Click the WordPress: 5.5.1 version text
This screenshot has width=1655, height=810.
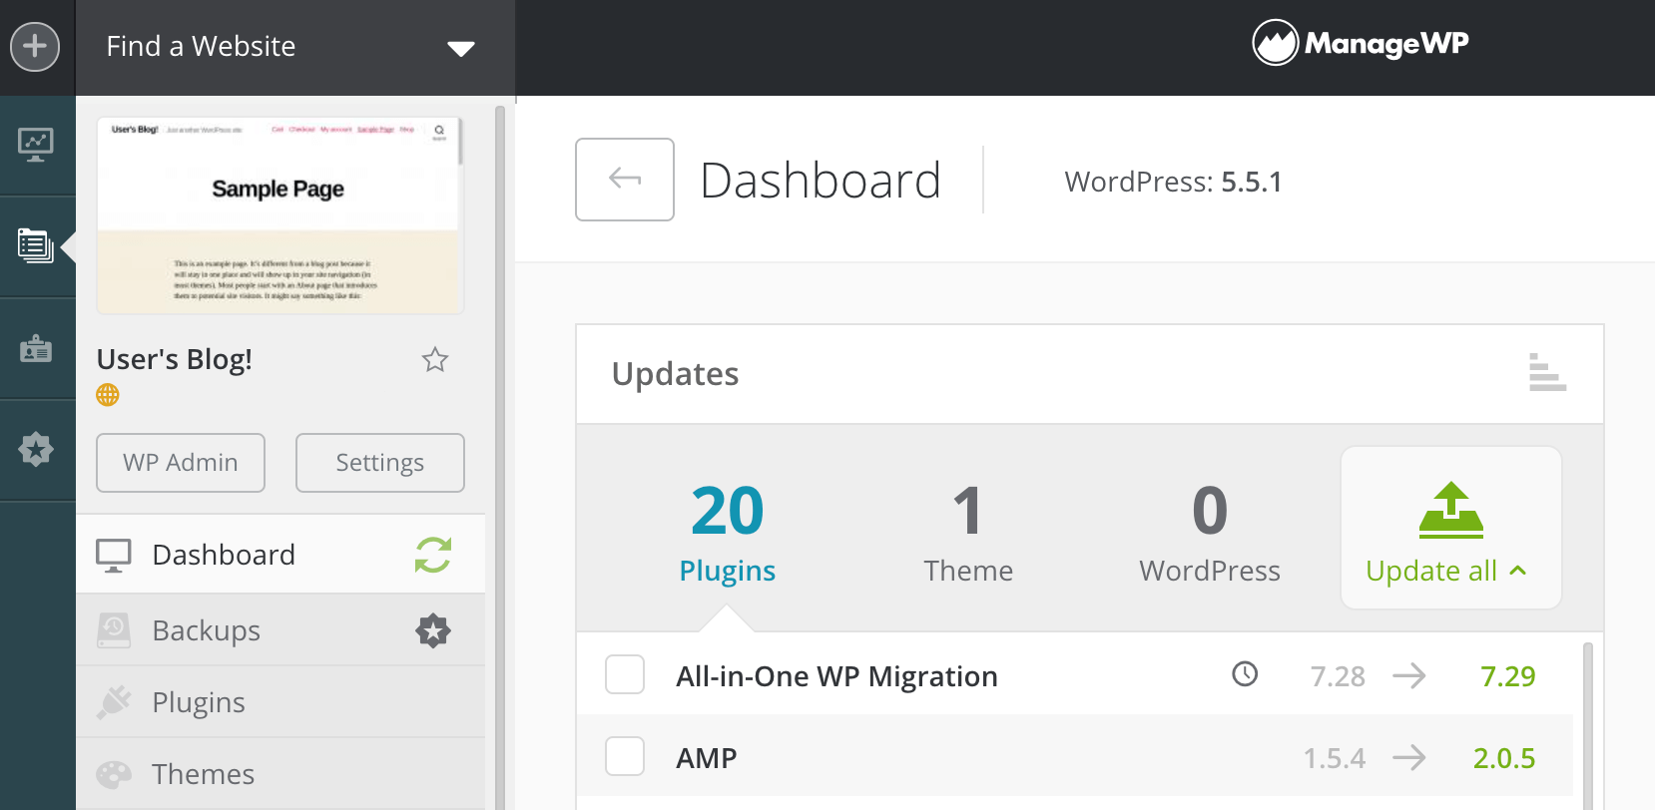click(x=1173, y=182)
